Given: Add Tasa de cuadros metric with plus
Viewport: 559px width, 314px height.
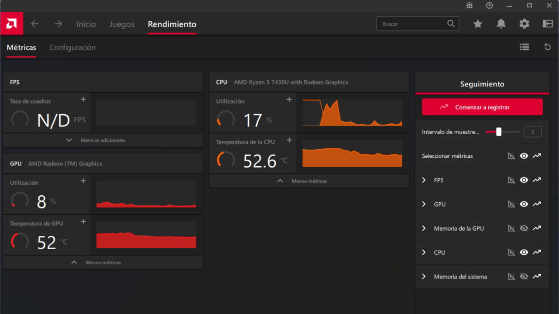Looking at the screenshot, I should 83,100.
